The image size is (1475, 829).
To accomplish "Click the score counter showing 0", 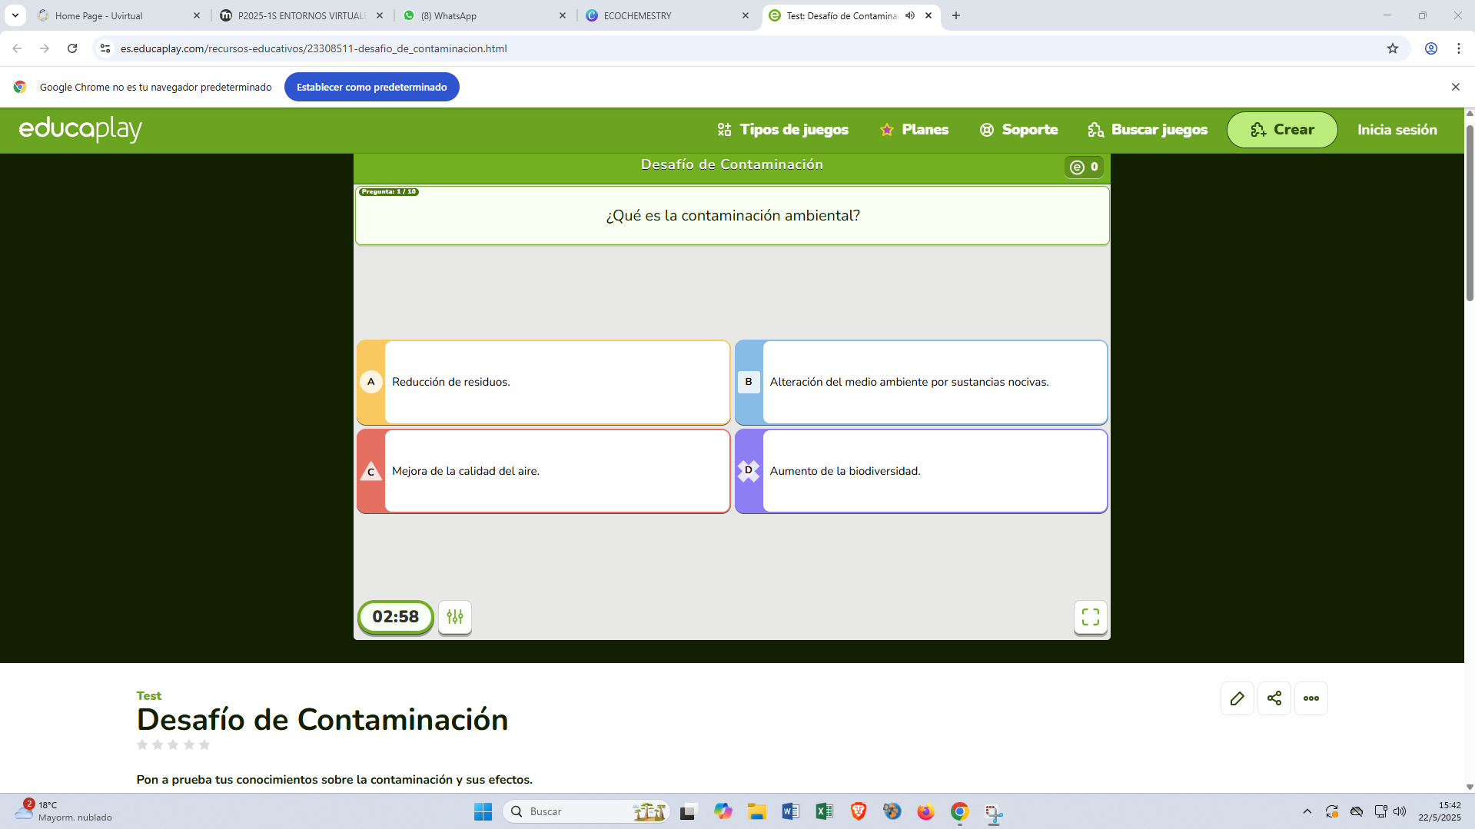I will [1084, 167].
